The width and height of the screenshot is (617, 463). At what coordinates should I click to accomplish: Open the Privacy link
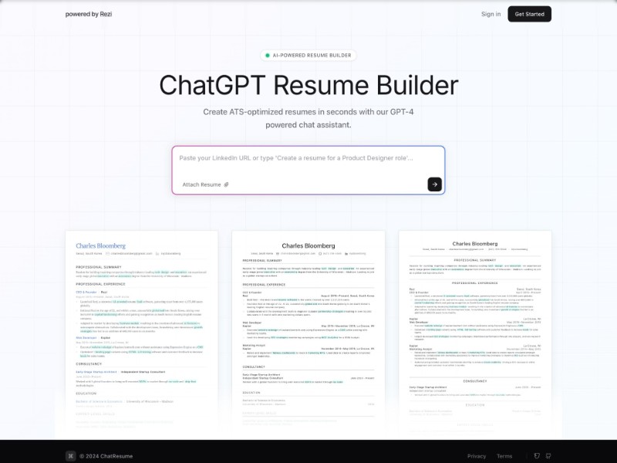click(476, 455)
